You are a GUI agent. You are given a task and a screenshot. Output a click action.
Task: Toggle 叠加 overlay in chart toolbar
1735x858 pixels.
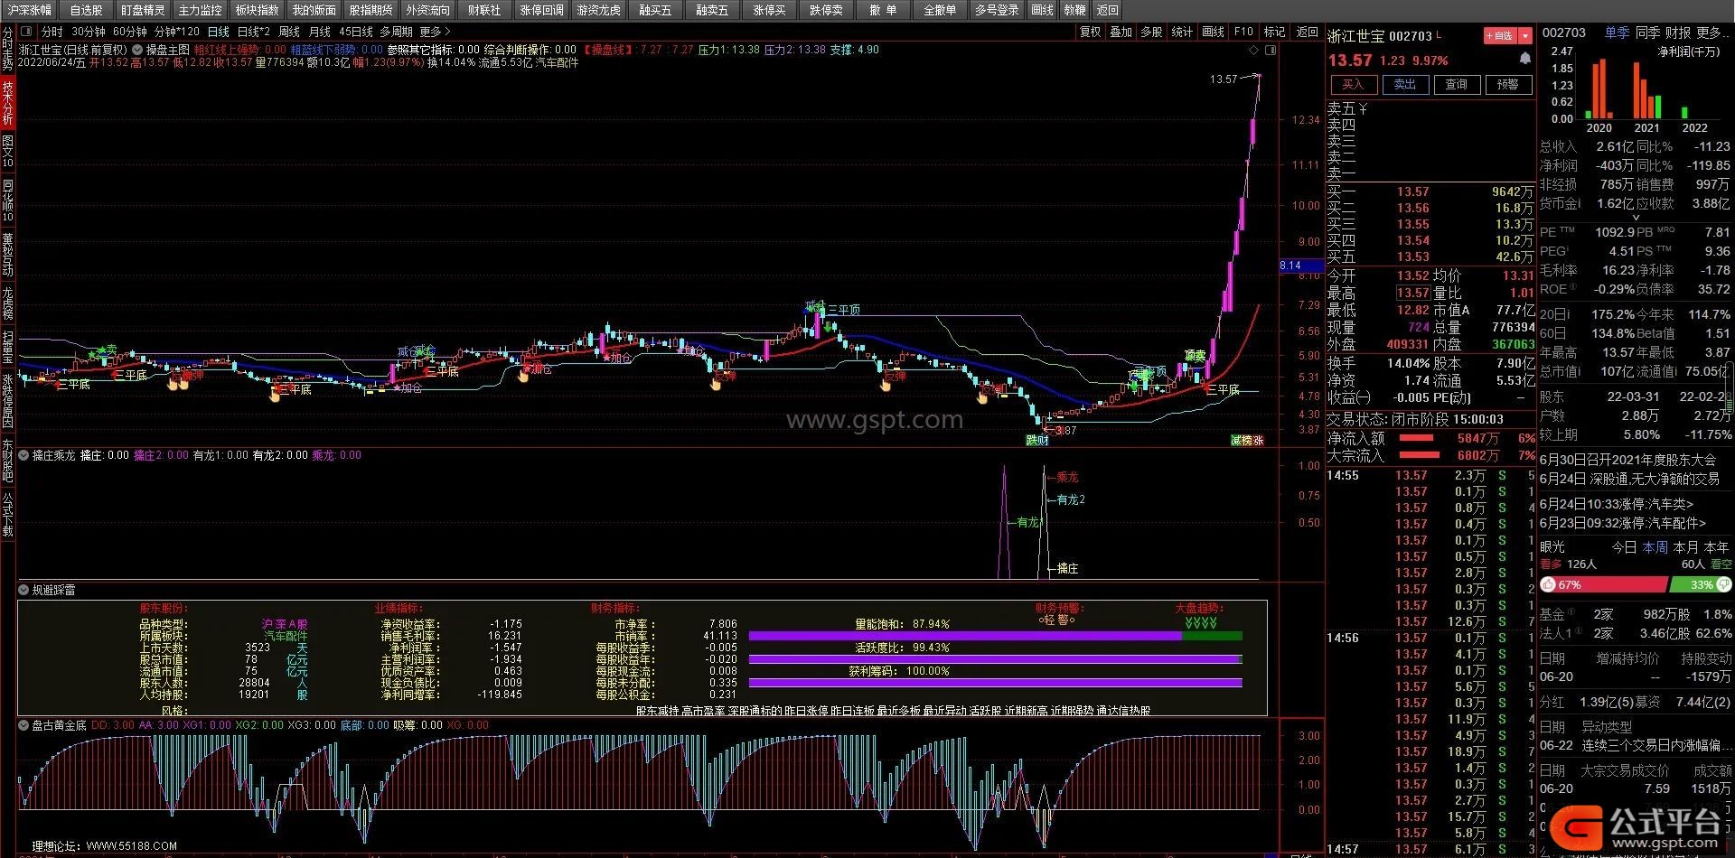click(1121, 32)
